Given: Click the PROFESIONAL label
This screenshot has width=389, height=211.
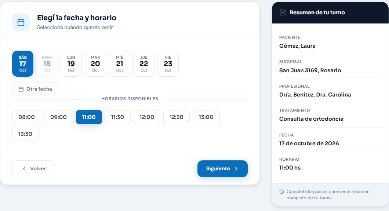Looking at the screenshot, I should (294, 86).
